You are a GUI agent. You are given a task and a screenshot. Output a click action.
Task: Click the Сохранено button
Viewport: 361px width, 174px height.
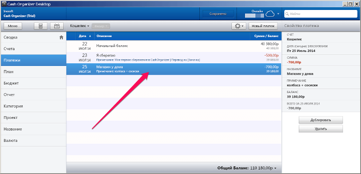pos(218,14)
